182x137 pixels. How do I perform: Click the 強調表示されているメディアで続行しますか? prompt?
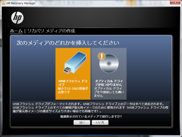pos(91,117)
